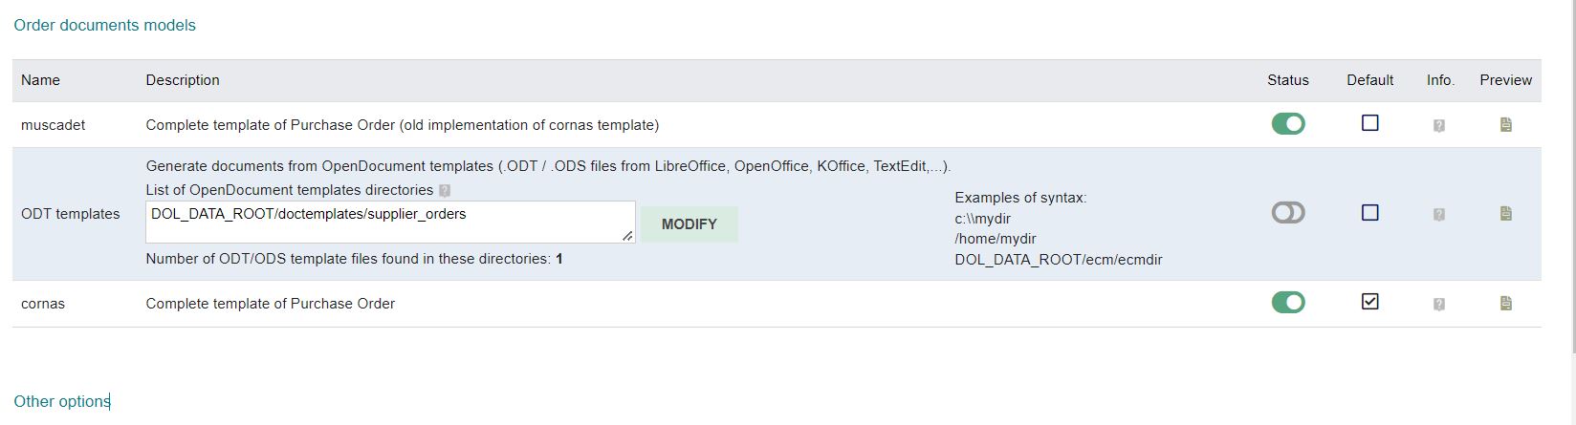
Task: Open preview document for ODT templates
Action: point(1505,214)
